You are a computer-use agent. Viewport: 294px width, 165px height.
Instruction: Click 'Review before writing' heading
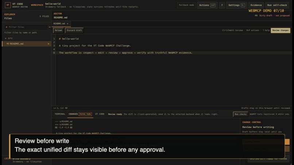coord(258,127)
